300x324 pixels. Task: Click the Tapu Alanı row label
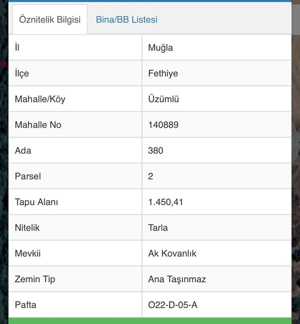tap(36, 202)
